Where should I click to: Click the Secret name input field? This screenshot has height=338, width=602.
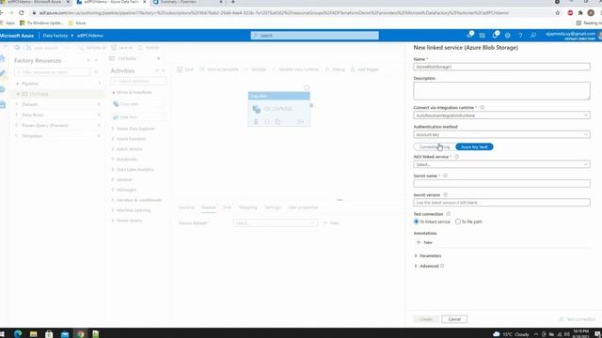pos(501,184)
